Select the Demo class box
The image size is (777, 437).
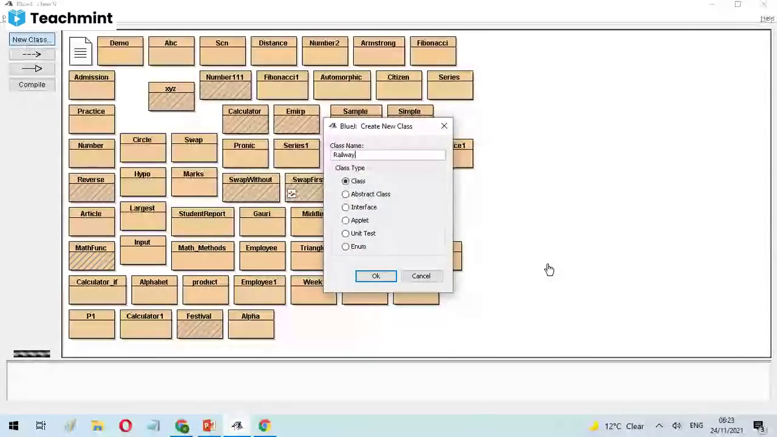[x=120, y=51]
